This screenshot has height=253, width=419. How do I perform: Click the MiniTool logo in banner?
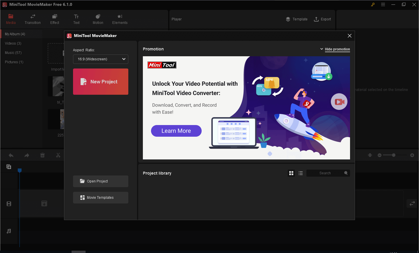(162, 65)
